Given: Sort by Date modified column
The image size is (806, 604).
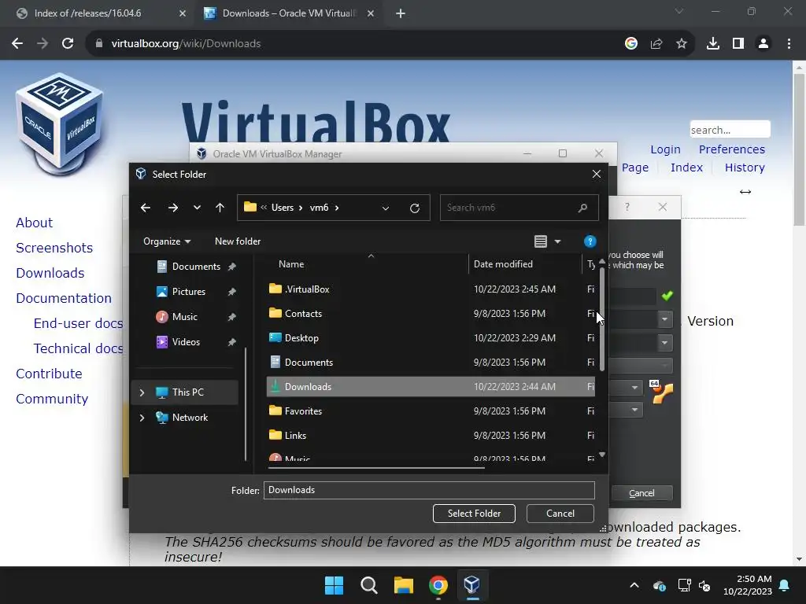Looking at the screenshot, I should click(x=503, y=264).
